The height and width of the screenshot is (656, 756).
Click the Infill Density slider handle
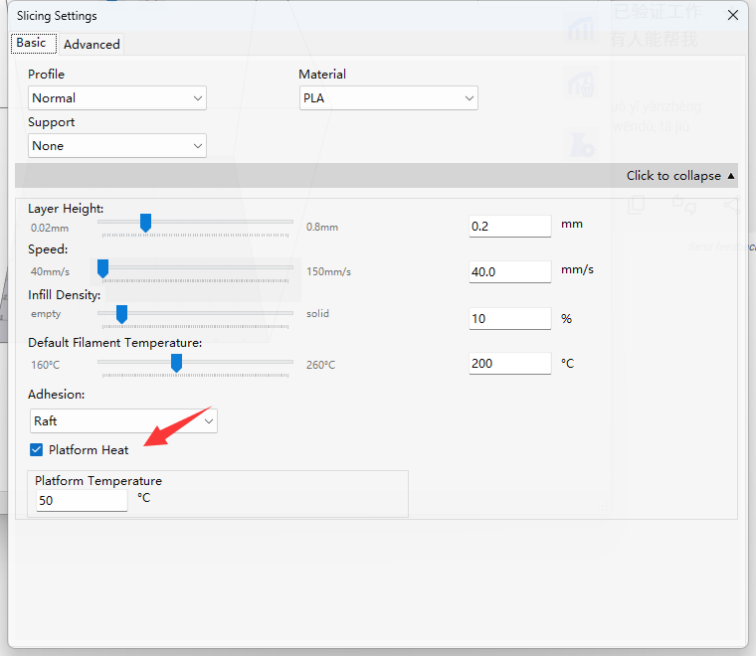click(x=121, y=314)
